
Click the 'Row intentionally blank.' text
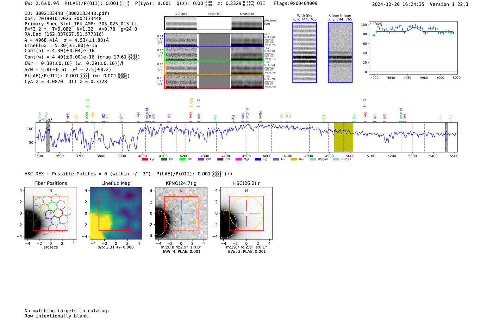click(57, 316)
